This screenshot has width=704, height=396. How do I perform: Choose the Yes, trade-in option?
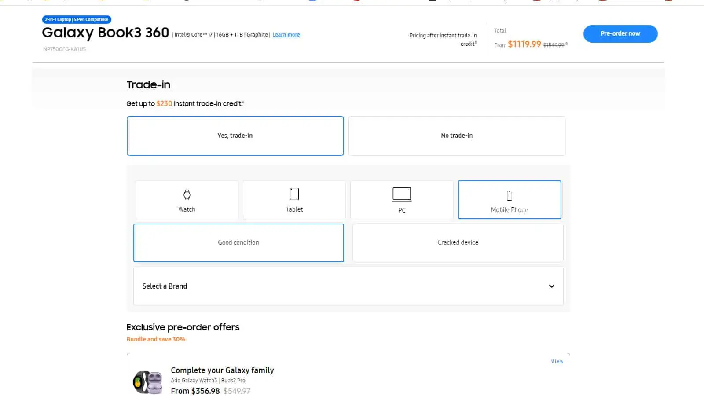[235, 136]
